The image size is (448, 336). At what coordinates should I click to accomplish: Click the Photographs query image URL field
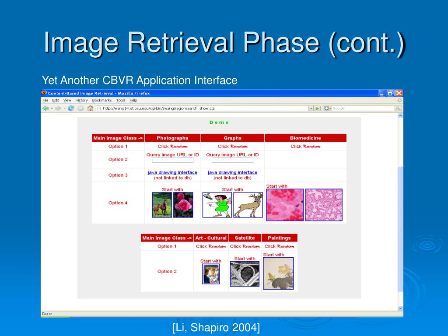click(172, 160)
